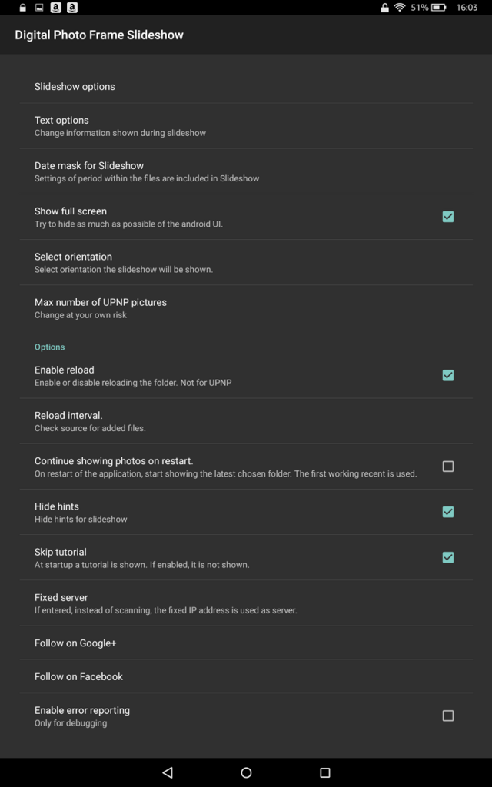
Task: Open Select orientation chooser
Action: point(246,263)
